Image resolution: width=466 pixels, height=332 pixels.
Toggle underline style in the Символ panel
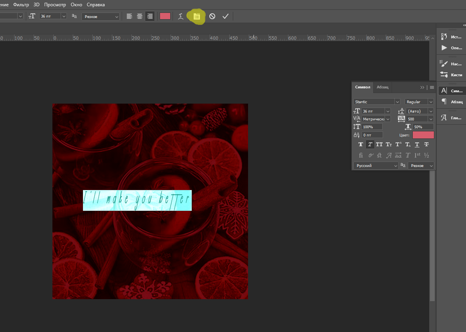417,145
